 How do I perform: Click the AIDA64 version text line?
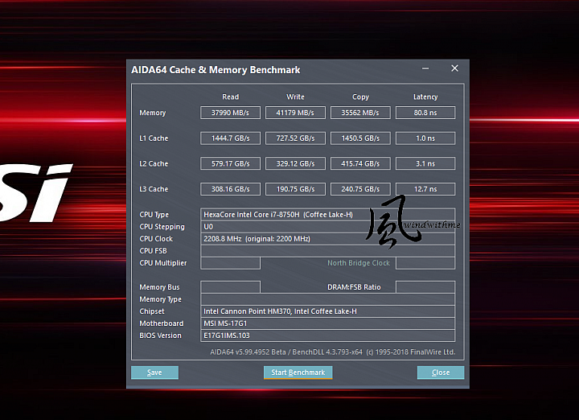coord(333,352)
